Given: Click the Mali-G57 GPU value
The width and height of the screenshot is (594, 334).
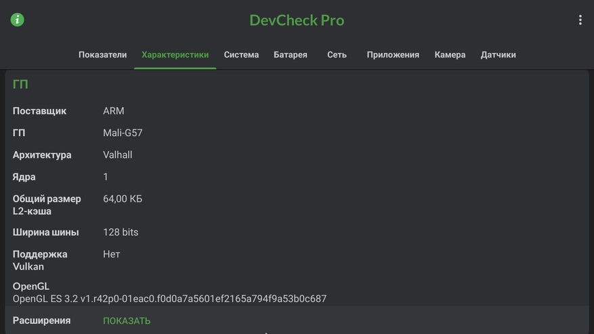Looking at the screenshot, I should pyautogui.click(x=123, y=133).
